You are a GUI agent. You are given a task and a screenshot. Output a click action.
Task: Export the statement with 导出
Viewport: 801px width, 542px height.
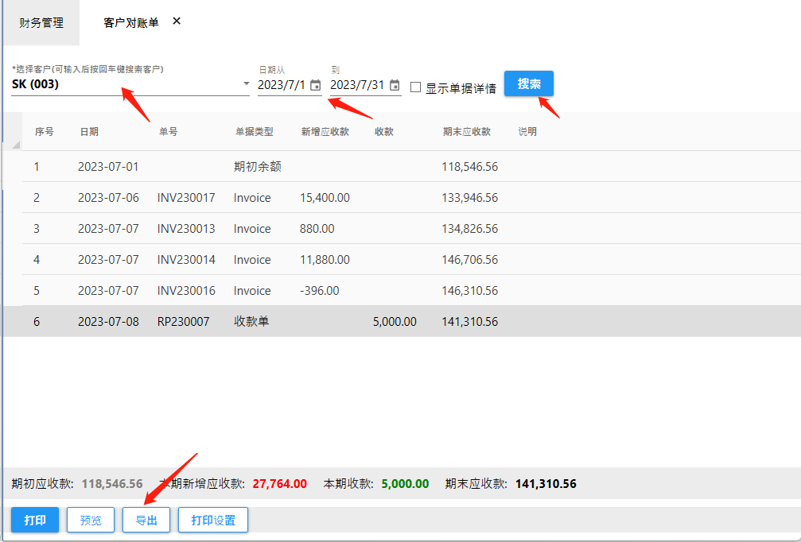click(146, 521)
